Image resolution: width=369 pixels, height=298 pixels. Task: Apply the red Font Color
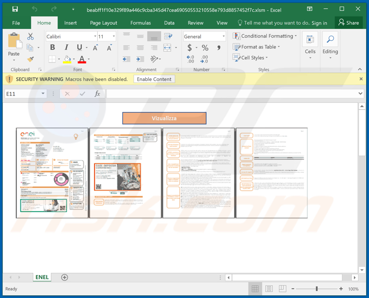pyautogui.click(x=82, y=59)
